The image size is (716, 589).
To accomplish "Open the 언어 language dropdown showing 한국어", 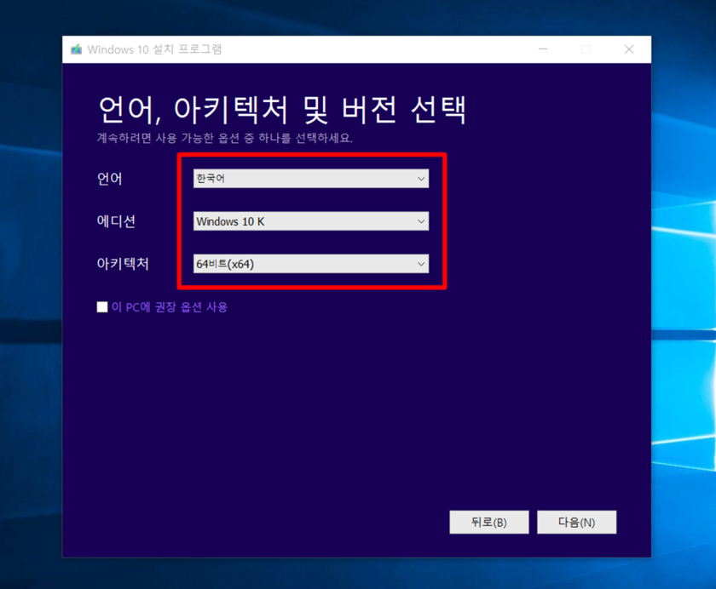I will click(x=311, y=178).
